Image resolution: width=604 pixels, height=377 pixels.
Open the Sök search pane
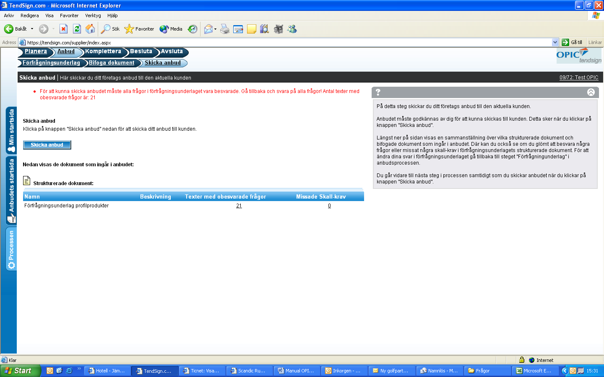[x=110, y=29]
